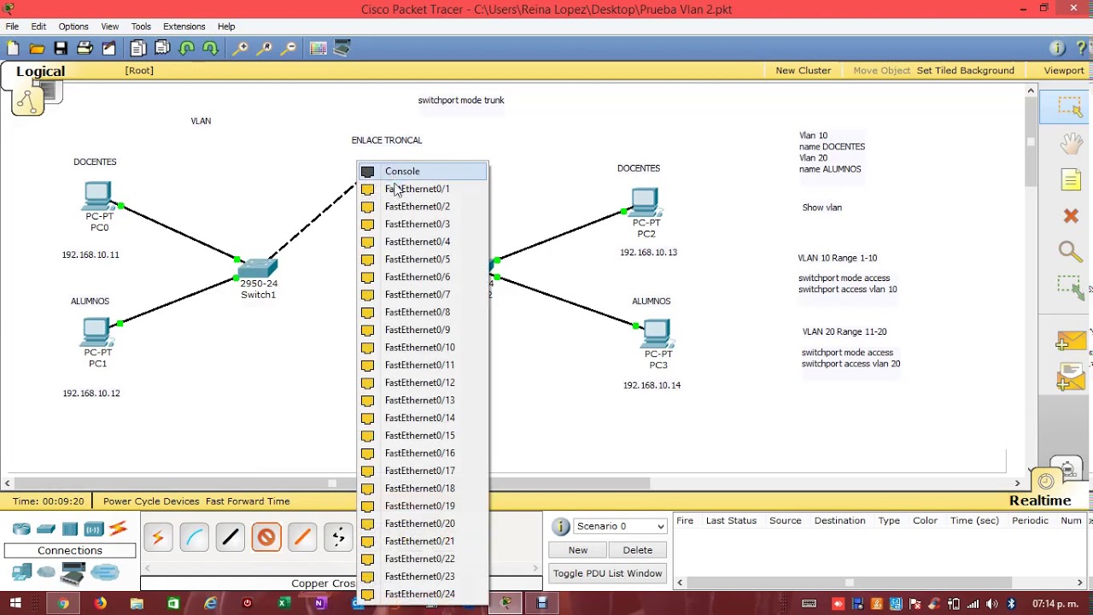Choose the automatic connection type icon
Screen dimensions: 1093x615
pyautogui.click(x=158, y=537)
